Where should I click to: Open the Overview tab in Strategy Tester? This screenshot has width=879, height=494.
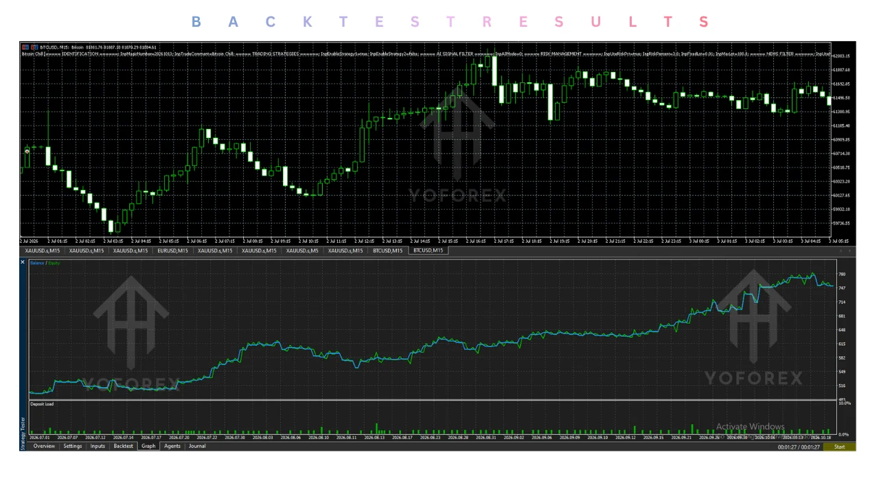click(44, 446)
